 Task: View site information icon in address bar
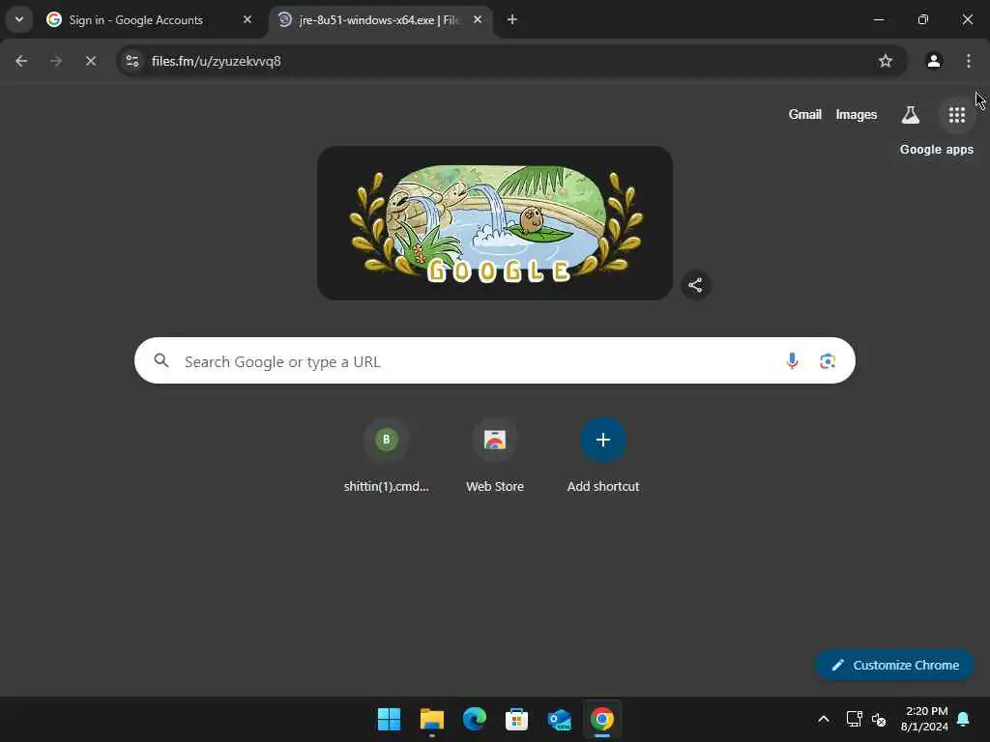click(x=132, y=61)
